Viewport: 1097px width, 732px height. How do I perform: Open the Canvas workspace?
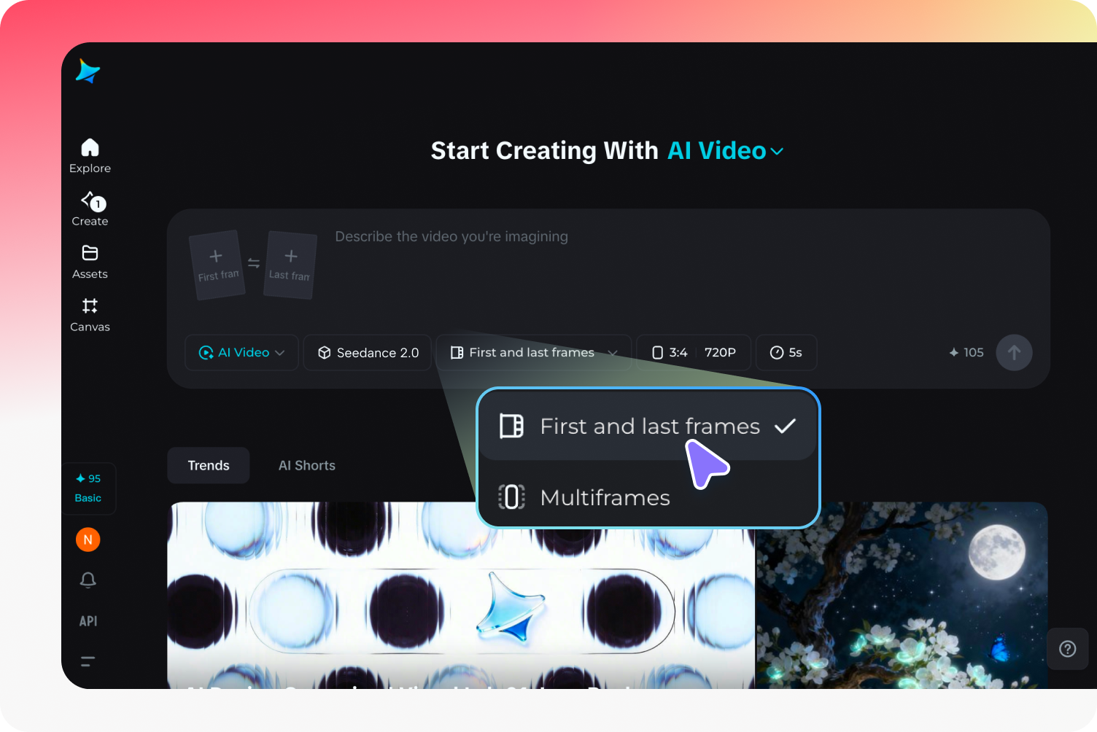click(90, 315)
